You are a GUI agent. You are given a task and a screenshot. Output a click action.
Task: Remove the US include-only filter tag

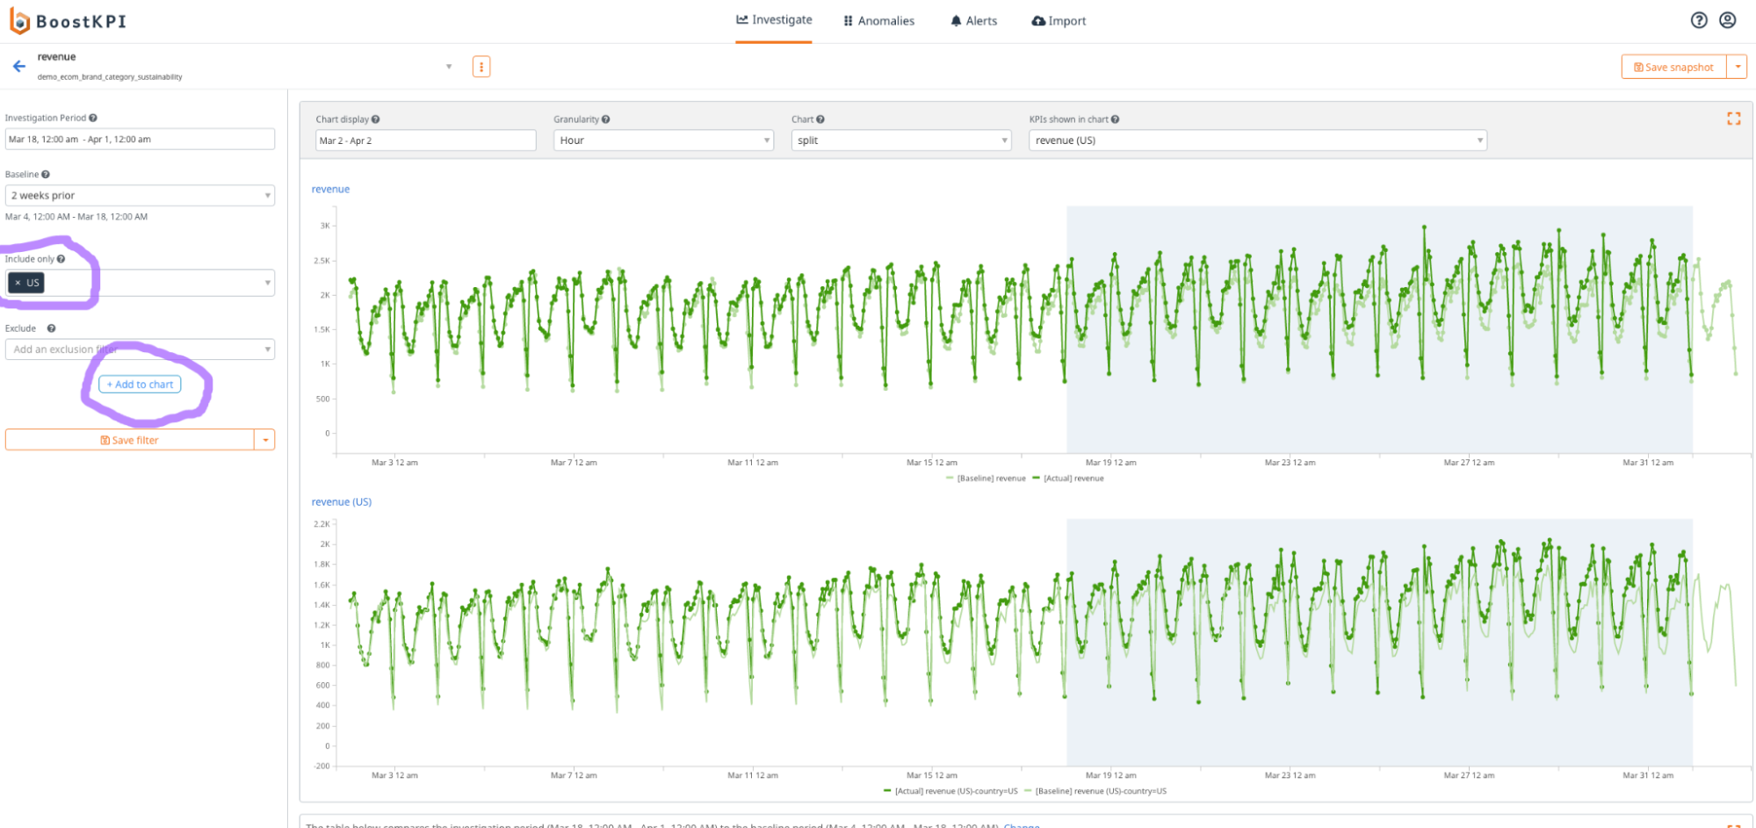(x=18, y=283)
